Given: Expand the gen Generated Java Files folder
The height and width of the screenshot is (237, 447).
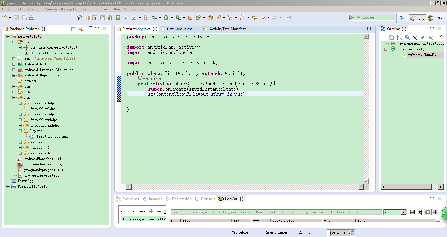Looking at the screenshot, I should pyautogui.click(x=14, y=59).
